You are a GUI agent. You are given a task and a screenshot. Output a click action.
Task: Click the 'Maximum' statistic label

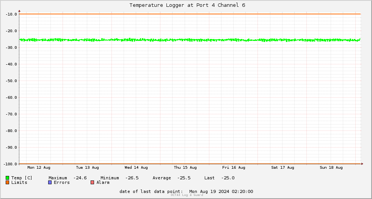(x=58, y=178)
